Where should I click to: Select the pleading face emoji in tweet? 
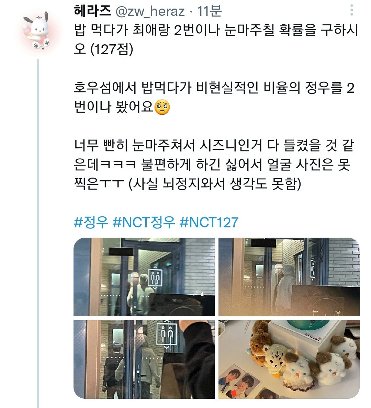pyautogui.click(x=162, y=107)
